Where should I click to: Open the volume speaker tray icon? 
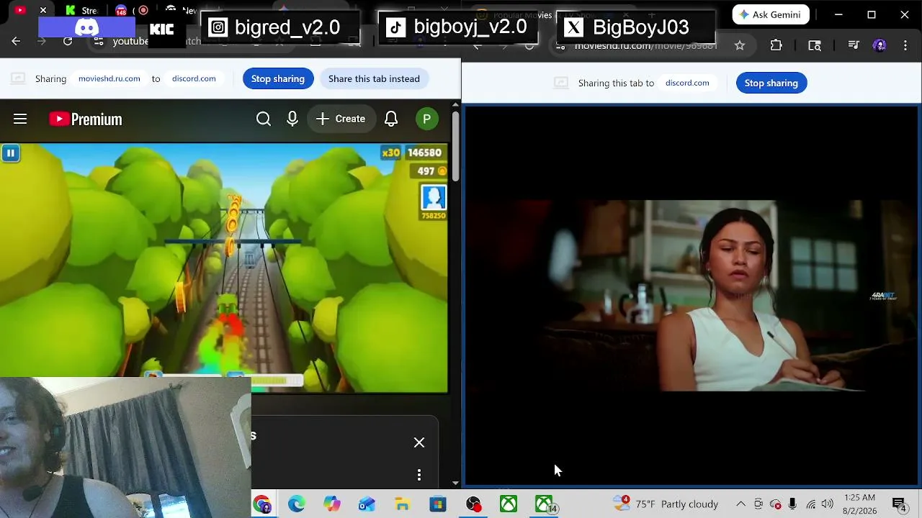click(x=827, y=504)
